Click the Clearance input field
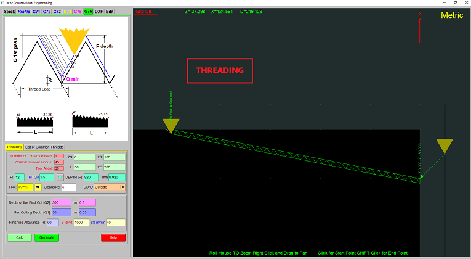 coord(68,187)
